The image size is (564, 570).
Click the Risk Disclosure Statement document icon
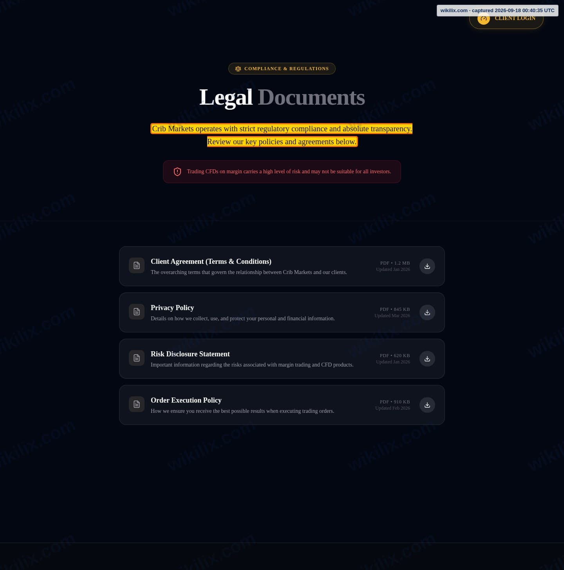[137, 358]
